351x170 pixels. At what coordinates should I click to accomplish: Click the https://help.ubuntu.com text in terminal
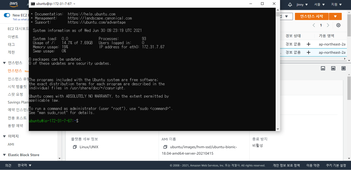[92, 14]
